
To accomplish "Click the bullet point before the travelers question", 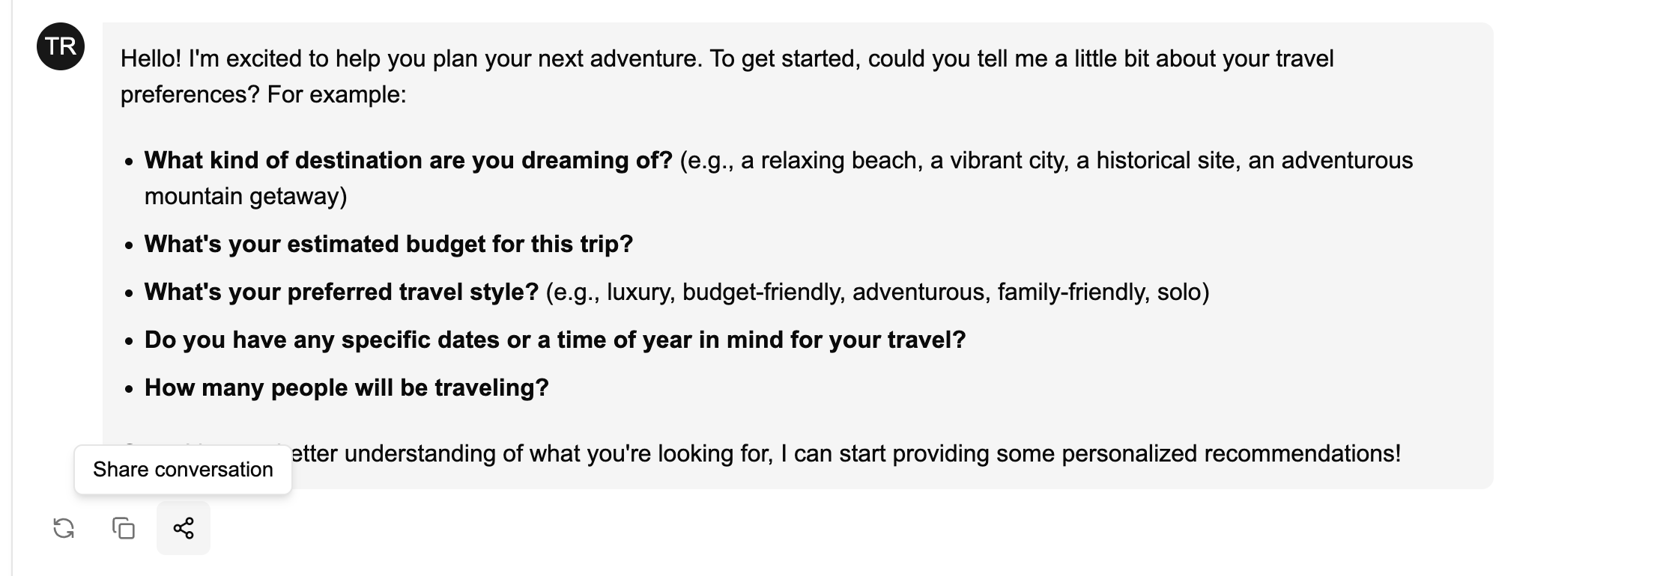I will click(130, 389).
